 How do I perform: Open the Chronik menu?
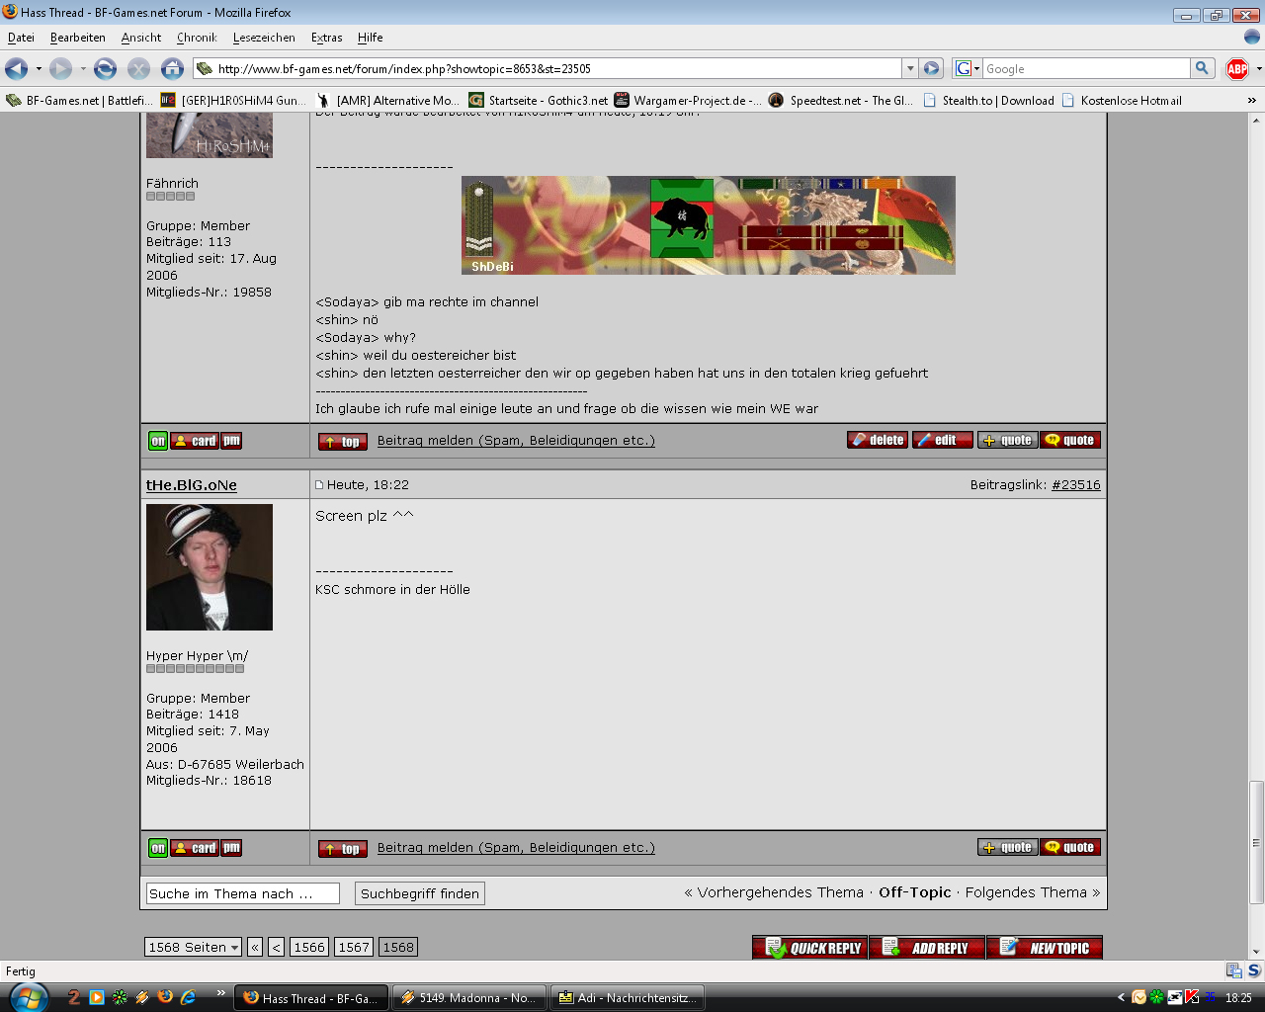click(x=197, y=38)
